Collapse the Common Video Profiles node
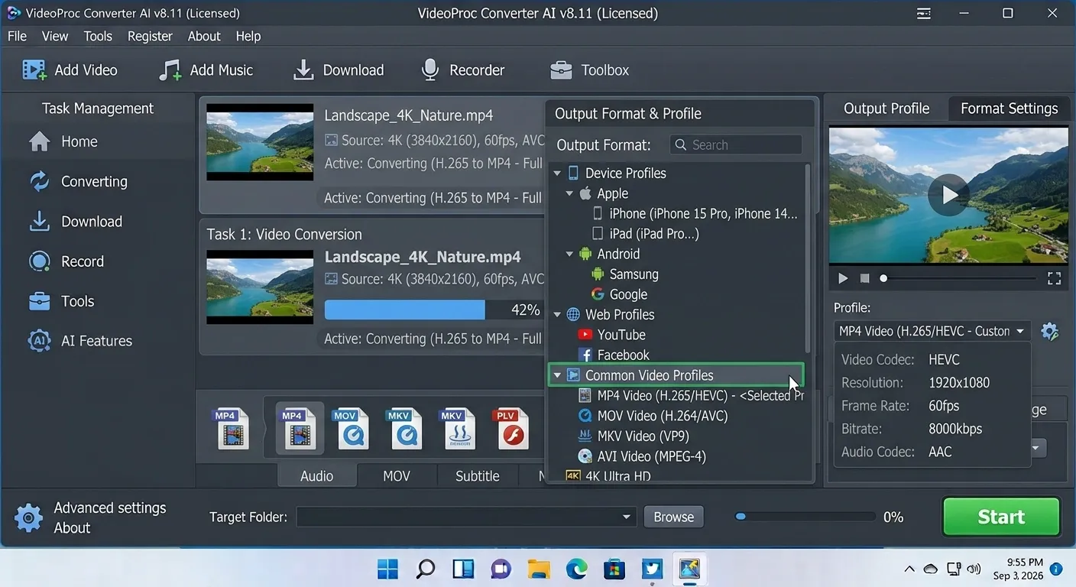 coord(557,375)
